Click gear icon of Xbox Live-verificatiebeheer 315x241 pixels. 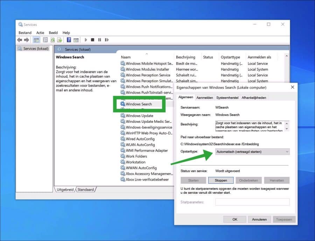tap(123, 179)
